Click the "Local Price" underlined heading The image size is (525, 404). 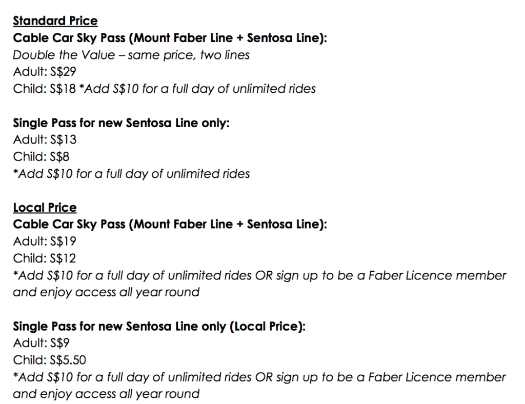point(45,208)
